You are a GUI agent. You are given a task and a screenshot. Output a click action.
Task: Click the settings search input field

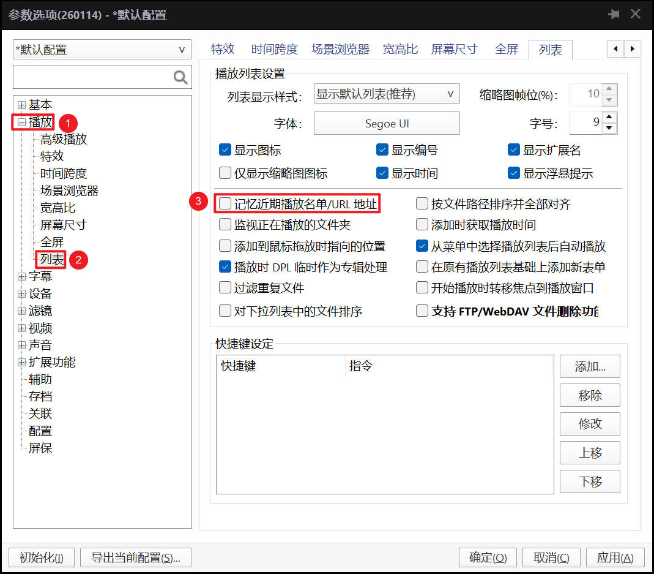pos(92,77)
